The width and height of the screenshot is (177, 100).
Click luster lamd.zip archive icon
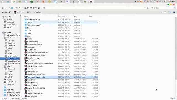click(x=25, y=96)
